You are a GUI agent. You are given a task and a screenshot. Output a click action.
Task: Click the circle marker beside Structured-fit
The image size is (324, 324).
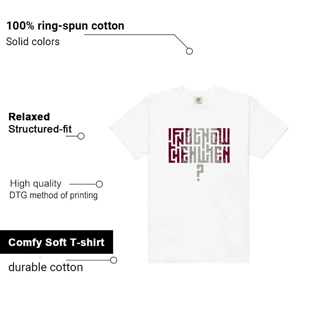point(81,136)
